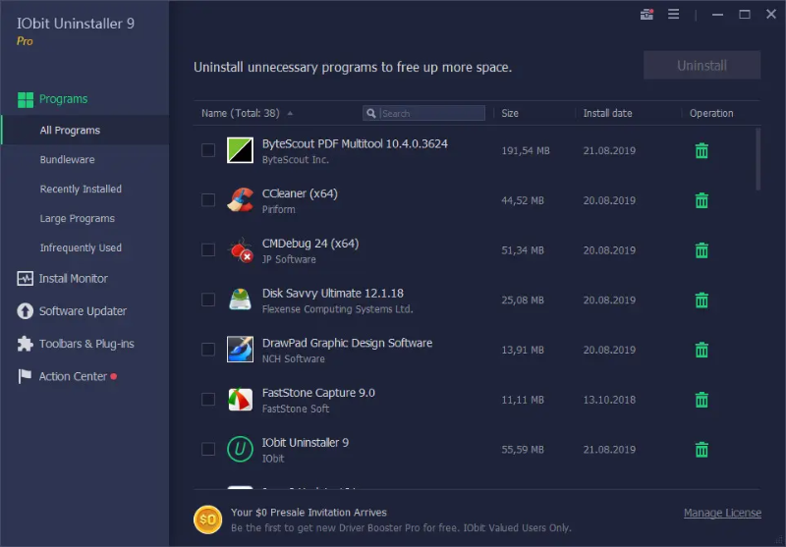Open the Manage License link
The height and width of the screenshot is (547, 786).
click(x=722, y=514)
